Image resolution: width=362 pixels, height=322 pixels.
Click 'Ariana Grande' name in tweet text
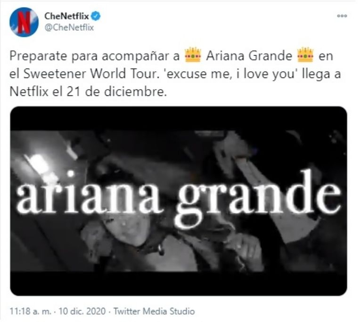click(x=249, y=56)
